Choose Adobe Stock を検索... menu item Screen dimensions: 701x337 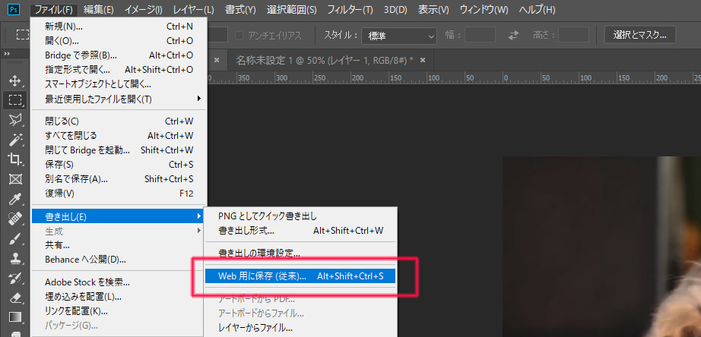click(119, 282)
